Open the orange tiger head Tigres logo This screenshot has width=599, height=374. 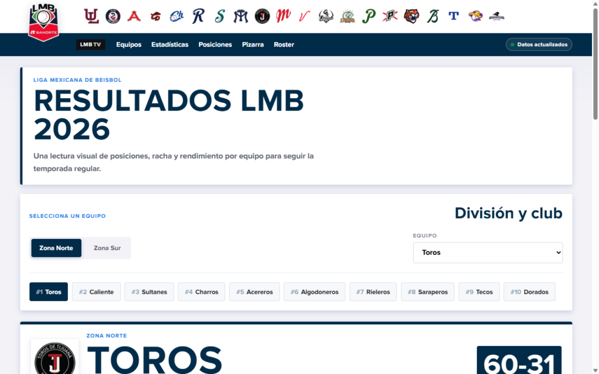coord(411,16)
